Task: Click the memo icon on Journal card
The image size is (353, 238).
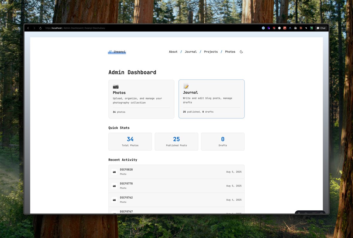Action: click(x=186, y=86)
